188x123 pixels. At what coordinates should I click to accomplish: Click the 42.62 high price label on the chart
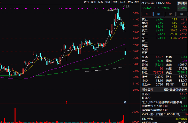(x=110, y=10)
